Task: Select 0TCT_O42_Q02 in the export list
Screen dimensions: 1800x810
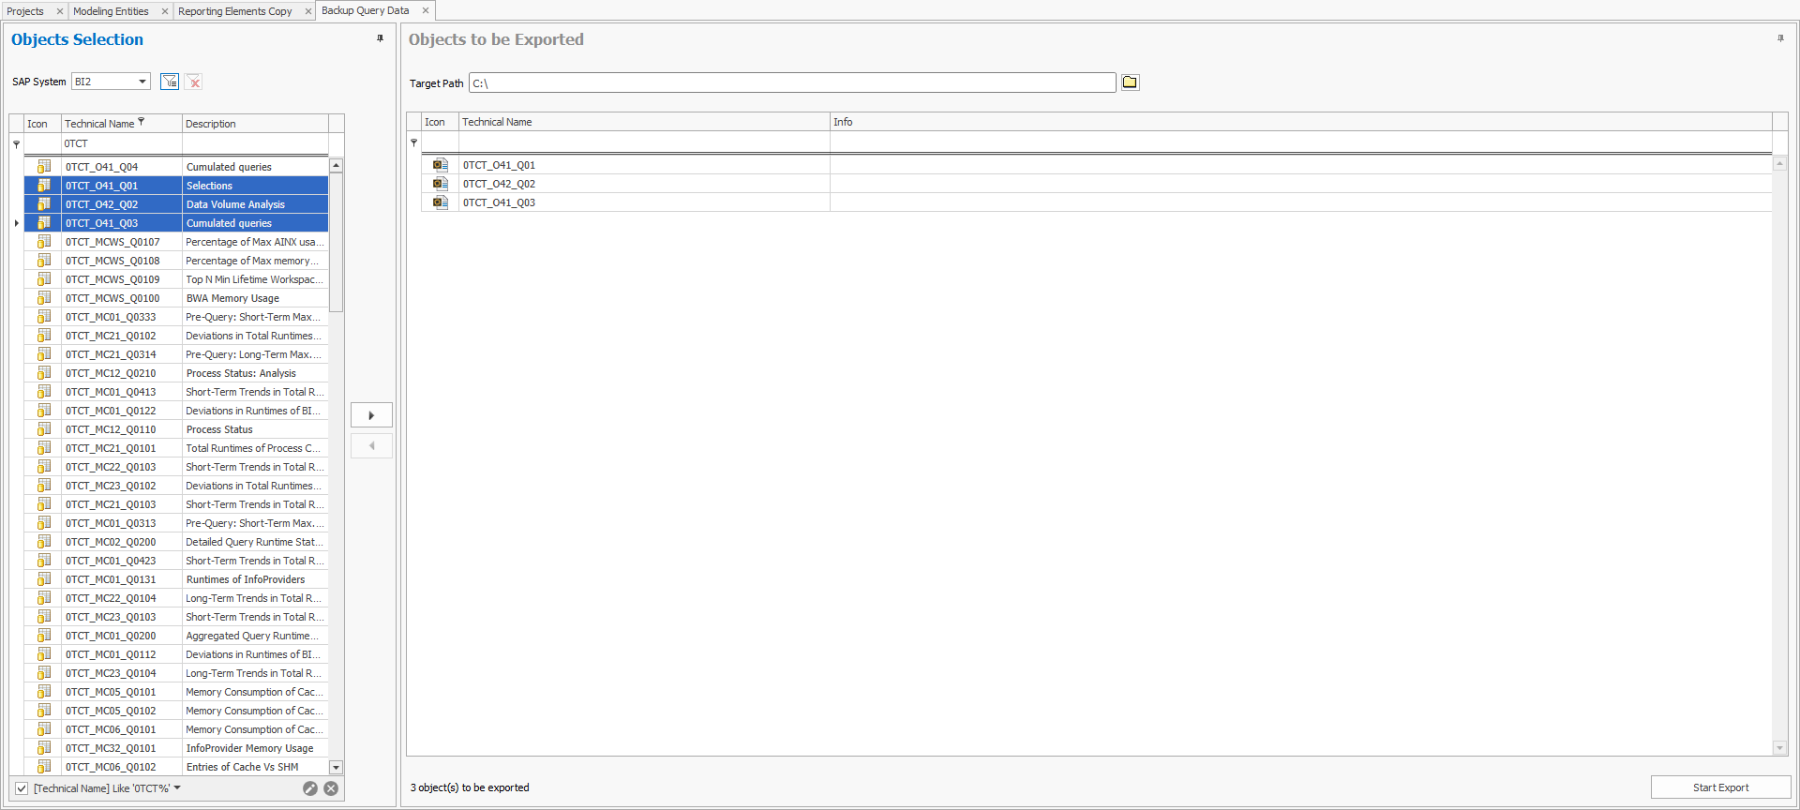Action: click(x=1097, y=183)
